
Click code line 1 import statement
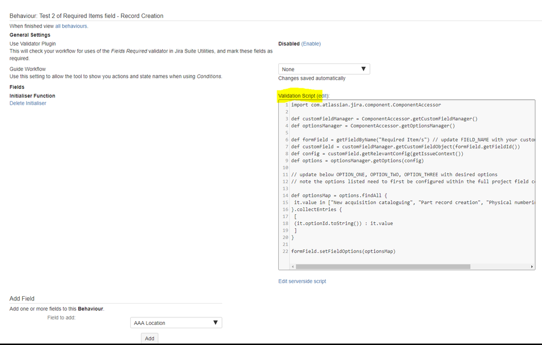(366, 105)
